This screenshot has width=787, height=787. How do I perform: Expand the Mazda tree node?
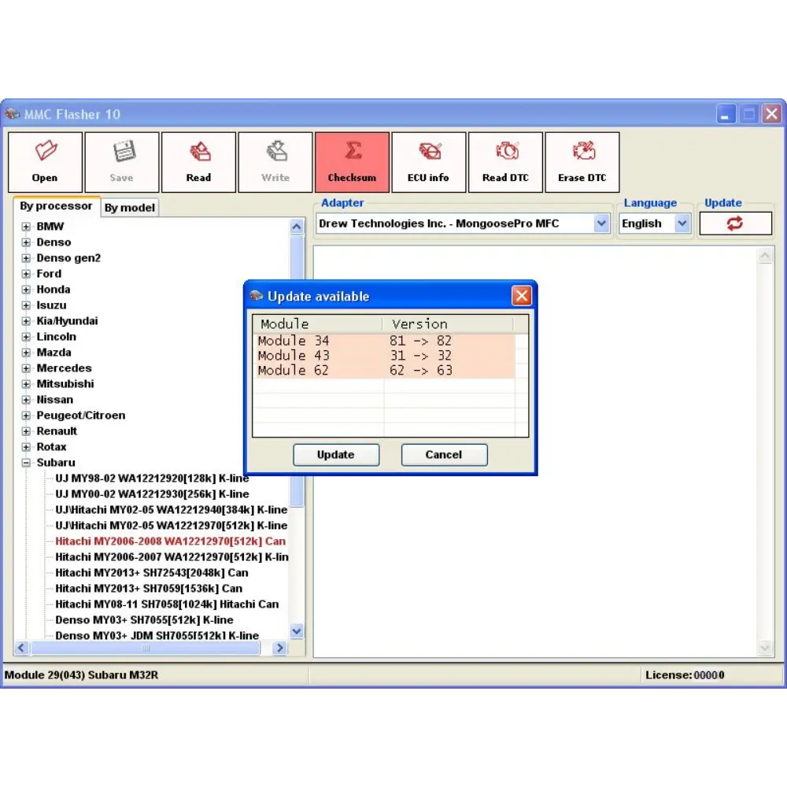click(26, 353)
